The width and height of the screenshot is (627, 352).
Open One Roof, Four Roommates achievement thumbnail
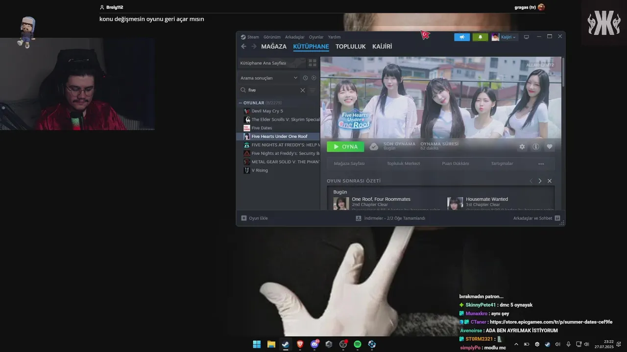click(x=341, y=203)
